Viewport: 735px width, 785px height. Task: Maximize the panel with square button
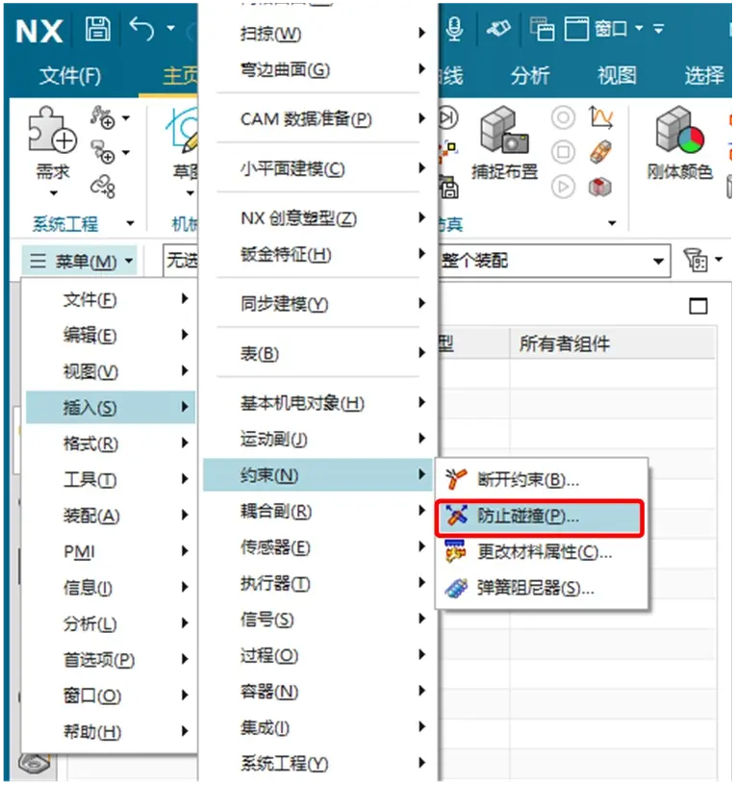(x=698, y=306)
